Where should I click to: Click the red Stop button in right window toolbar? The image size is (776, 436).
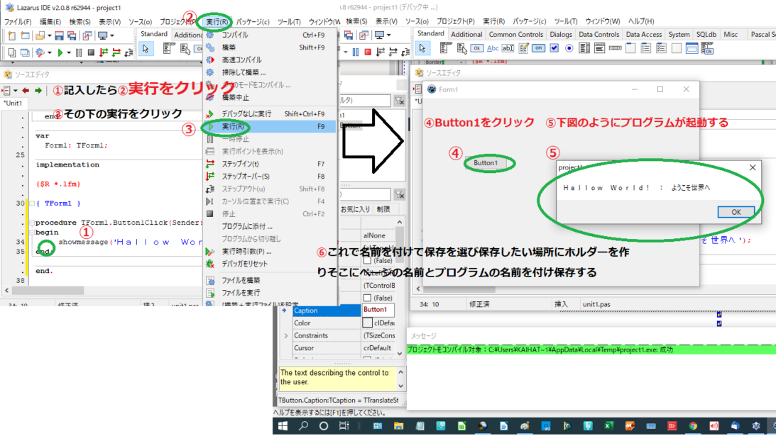tap(368, 52)
